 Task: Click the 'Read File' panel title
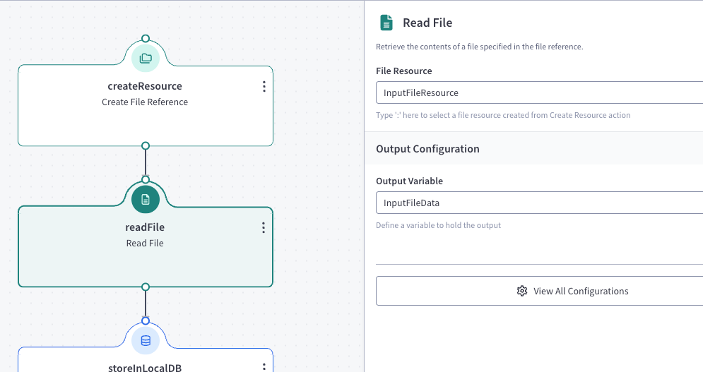click(x=427, y=23)
